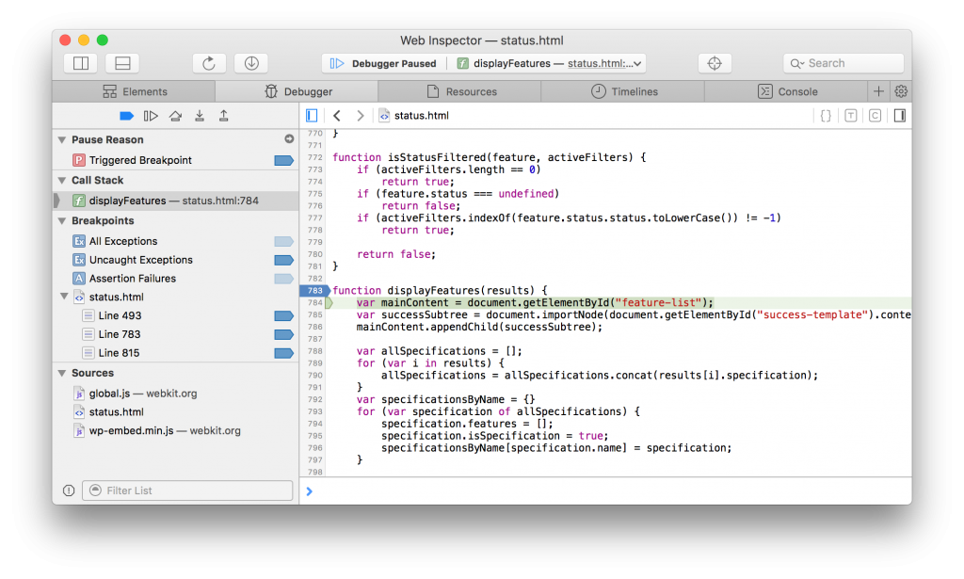Viewport: 964px width, 579px height.
Task: Click the Step Out debugger icon
Action: [224, 116]
